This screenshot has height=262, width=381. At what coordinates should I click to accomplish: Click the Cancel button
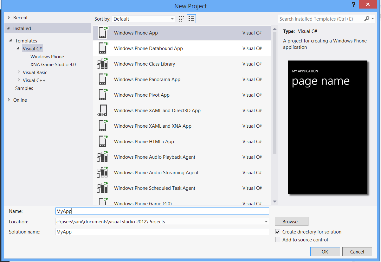click(357, 252)
